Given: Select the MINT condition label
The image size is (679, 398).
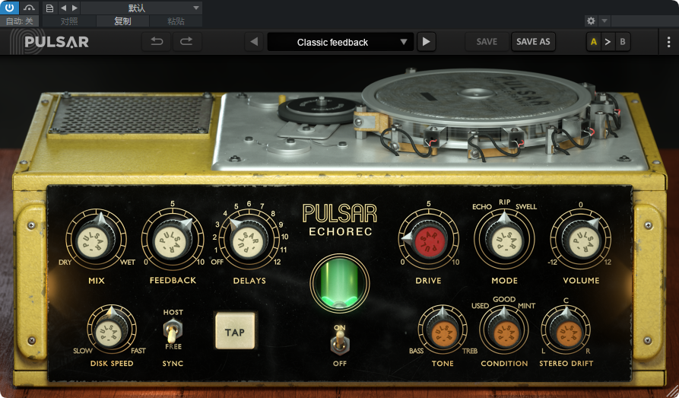Looking at the screenshot, I should [x=527, y=306].
